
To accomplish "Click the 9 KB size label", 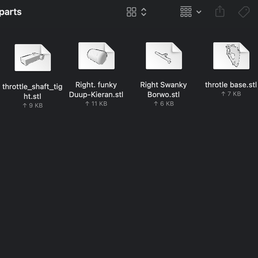I will (x=32, y=105).
